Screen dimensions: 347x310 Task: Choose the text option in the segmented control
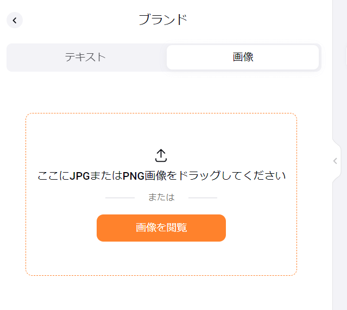point(85,57)
